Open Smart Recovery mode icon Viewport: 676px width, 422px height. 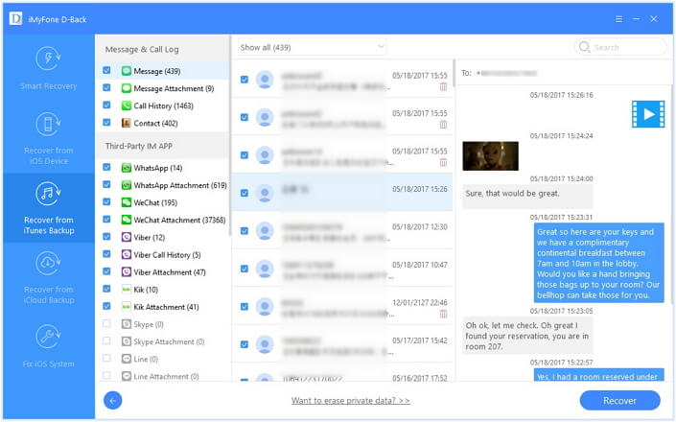point(48,59)
